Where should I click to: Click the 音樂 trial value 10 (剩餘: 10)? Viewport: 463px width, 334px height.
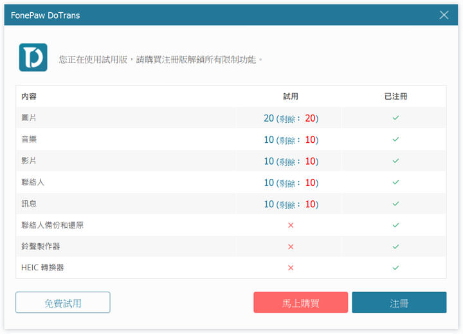coord(291,140)
